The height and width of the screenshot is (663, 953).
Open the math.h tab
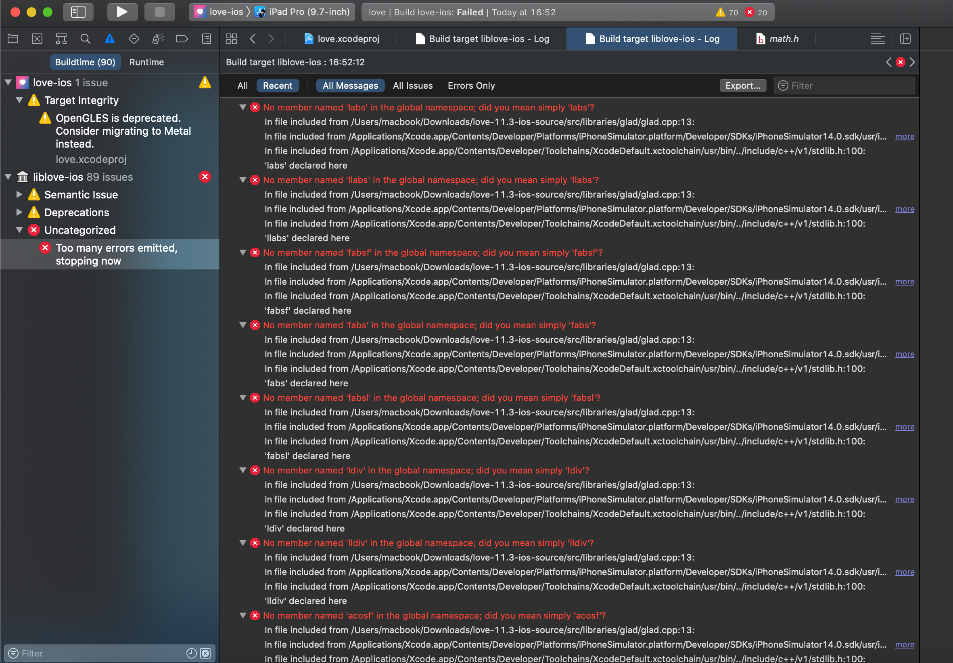(x=777, y=39)
